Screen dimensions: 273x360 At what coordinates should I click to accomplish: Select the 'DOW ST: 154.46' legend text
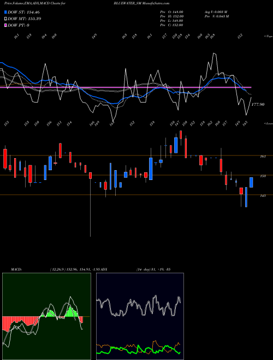[x=24, y=12]
